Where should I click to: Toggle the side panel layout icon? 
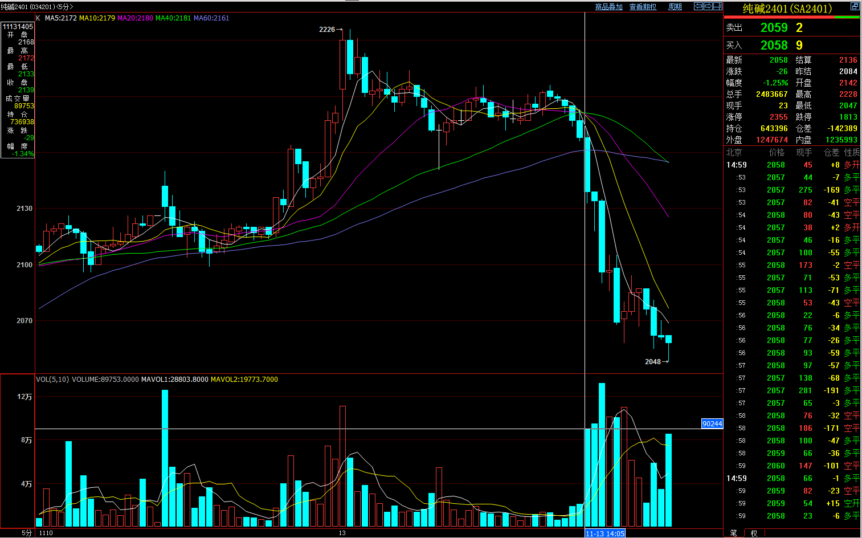point(718,6)
